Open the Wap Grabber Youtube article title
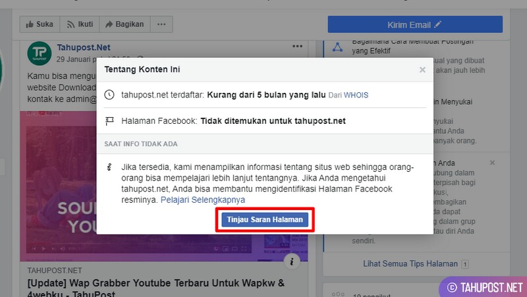The width and height of the screenshot is (527, 297). pyautogui.click(x=156, y=288)
